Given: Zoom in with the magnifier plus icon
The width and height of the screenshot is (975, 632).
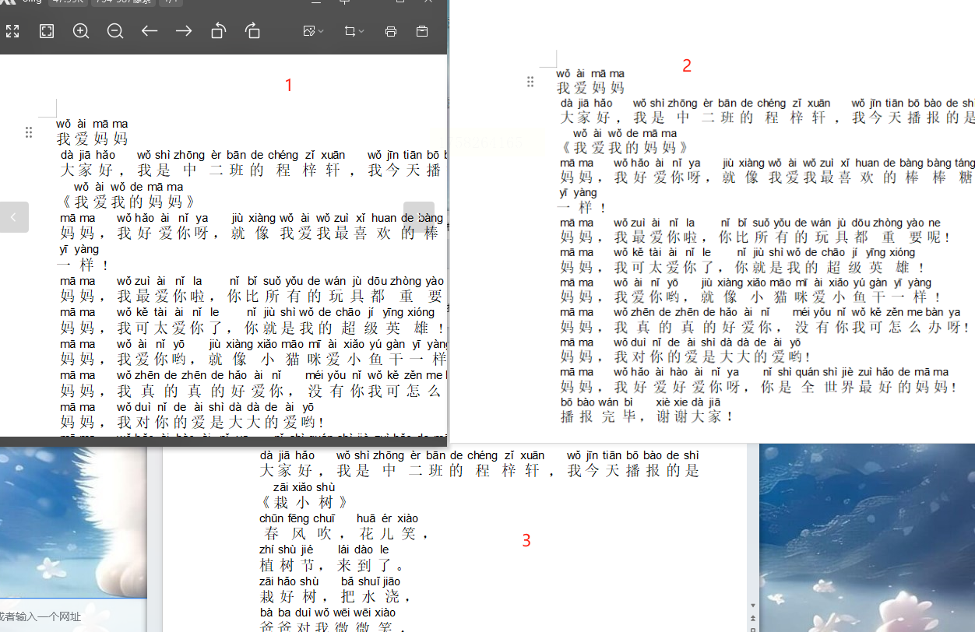Looking at the screenshot, I should pyautogui.click(x=81, y=31).
